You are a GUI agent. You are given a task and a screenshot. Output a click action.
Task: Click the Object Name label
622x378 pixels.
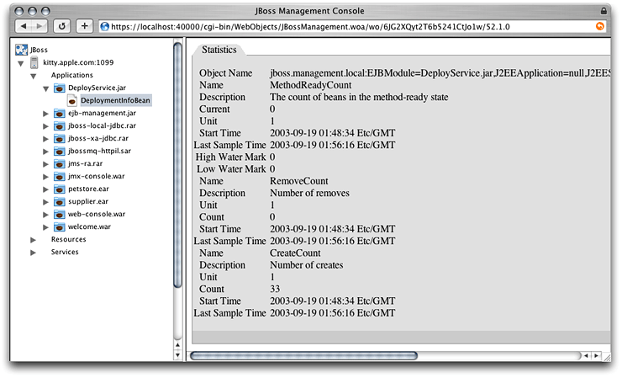226,73
